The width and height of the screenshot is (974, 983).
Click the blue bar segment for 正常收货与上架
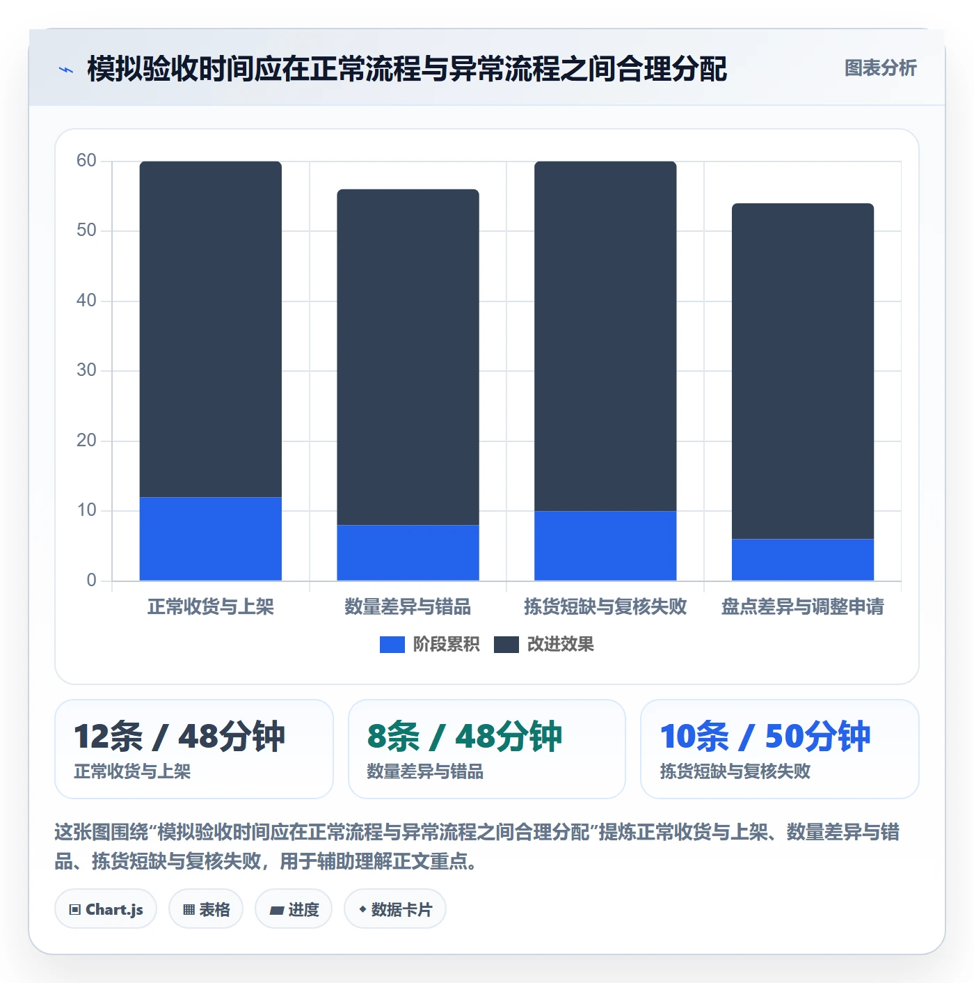[x=211, y=539]
